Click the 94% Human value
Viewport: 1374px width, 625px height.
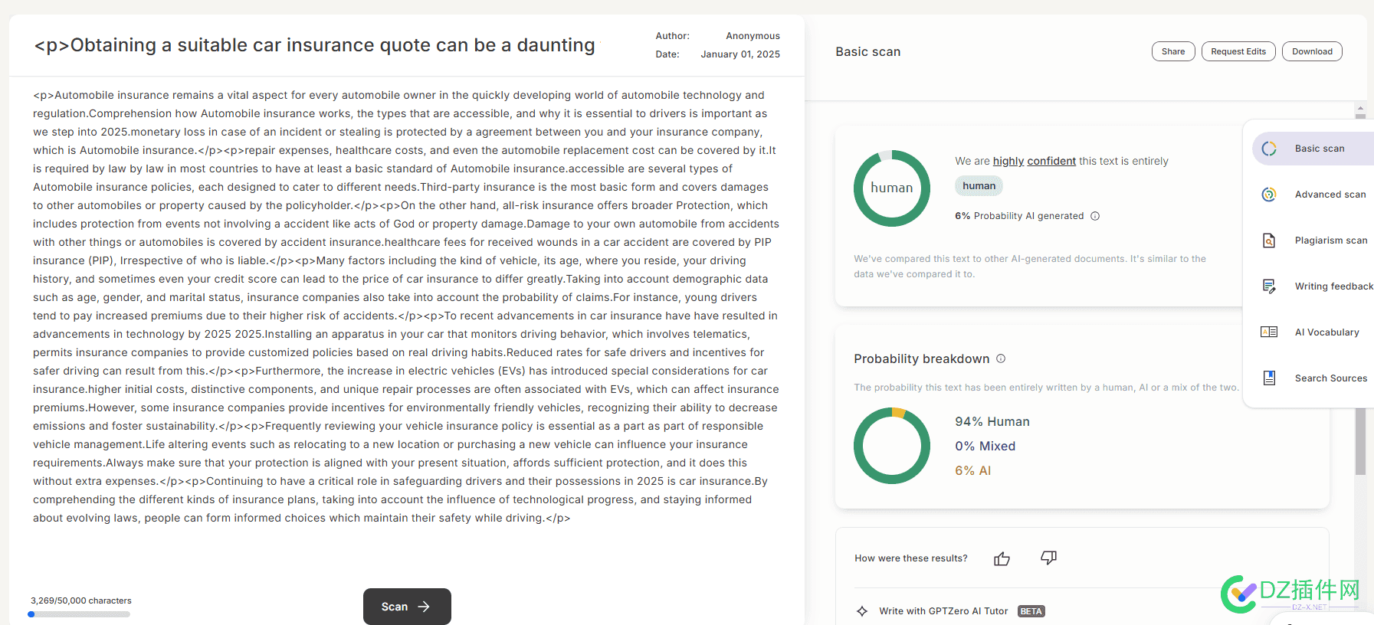pos(992,421)
